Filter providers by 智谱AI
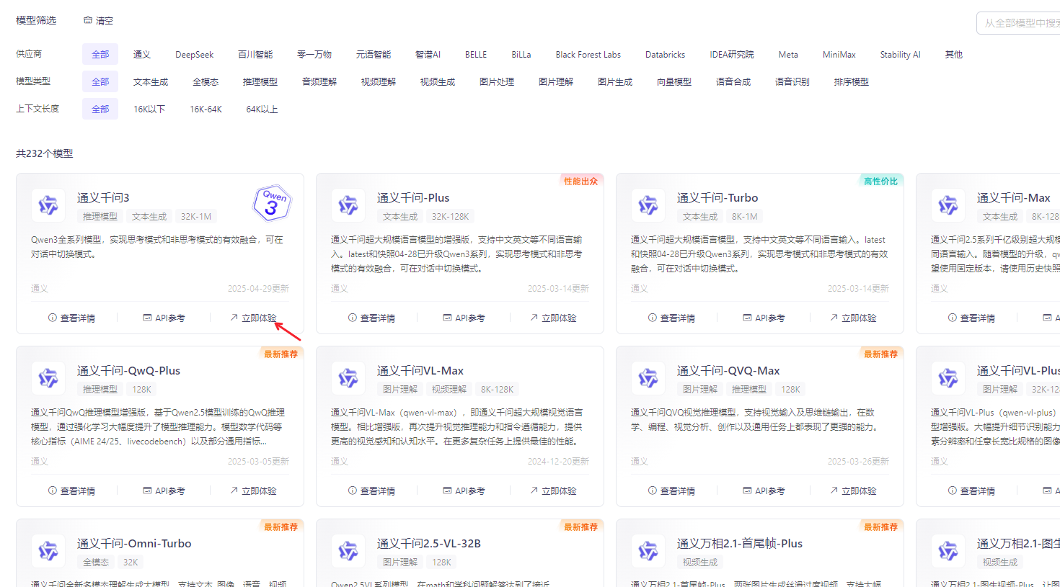This screenshot has width=1060, height=587. (428, 54)
